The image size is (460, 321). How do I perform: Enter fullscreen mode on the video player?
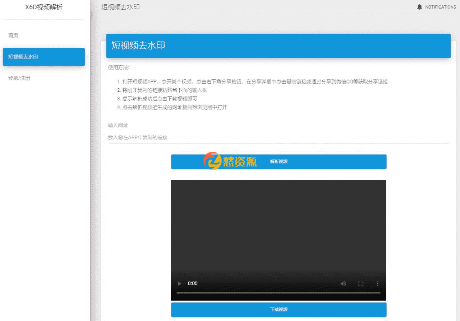coord(360,283)
